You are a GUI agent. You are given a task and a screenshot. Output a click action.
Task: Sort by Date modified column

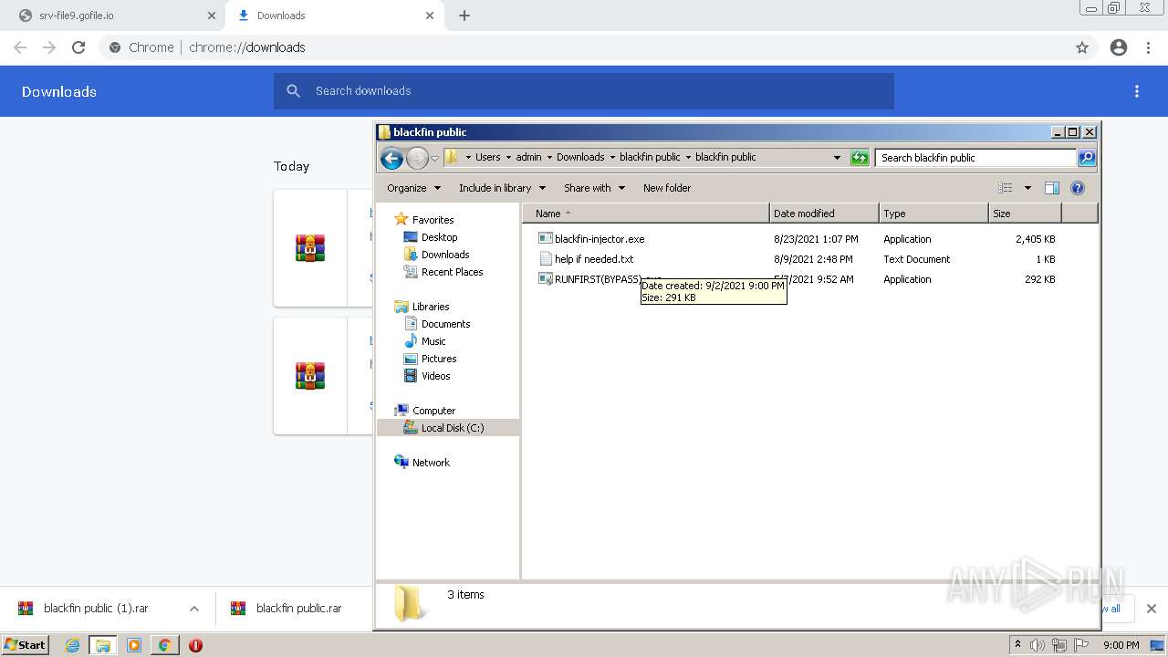[824, 214]
